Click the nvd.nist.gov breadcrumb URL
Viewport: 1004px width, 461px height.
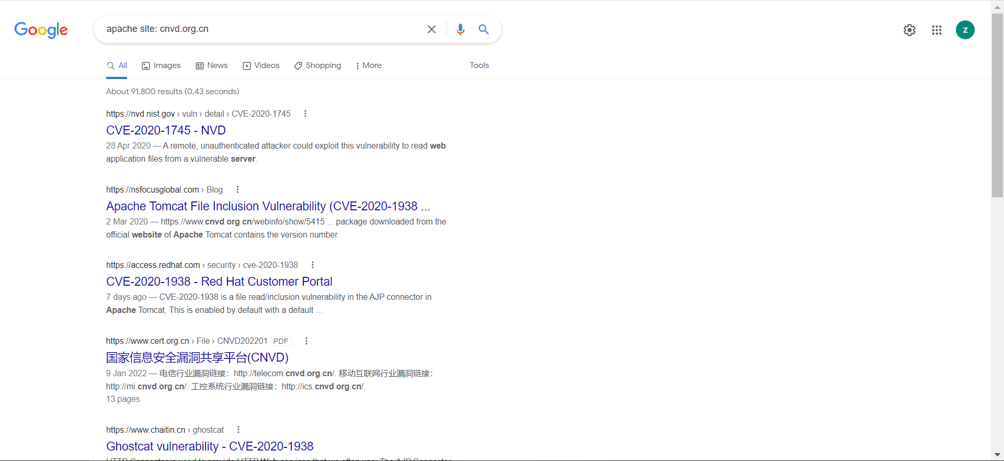point(198,114)
